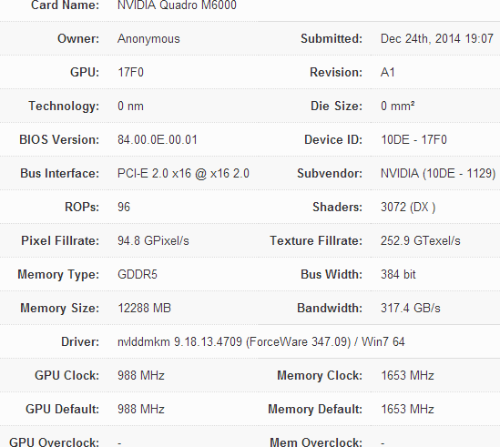Click the Revision value A1
The height and width of the screenshot is (447, 500).
tap(388, 72)
